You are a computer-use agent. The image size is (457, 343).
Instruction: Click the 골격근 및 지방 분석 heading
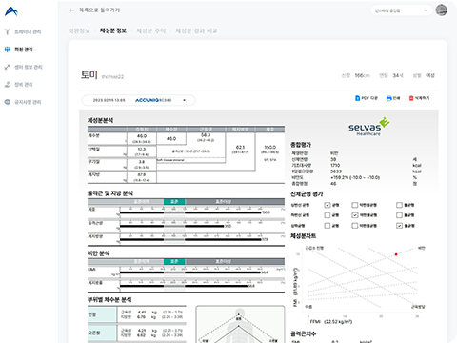pyautogui.click(x=110, y=193)
